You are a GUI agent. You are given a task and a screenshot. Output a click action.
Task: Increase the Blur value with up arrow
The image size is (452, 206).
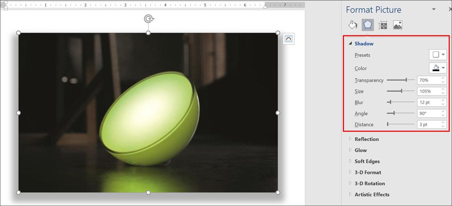[443, 100]
